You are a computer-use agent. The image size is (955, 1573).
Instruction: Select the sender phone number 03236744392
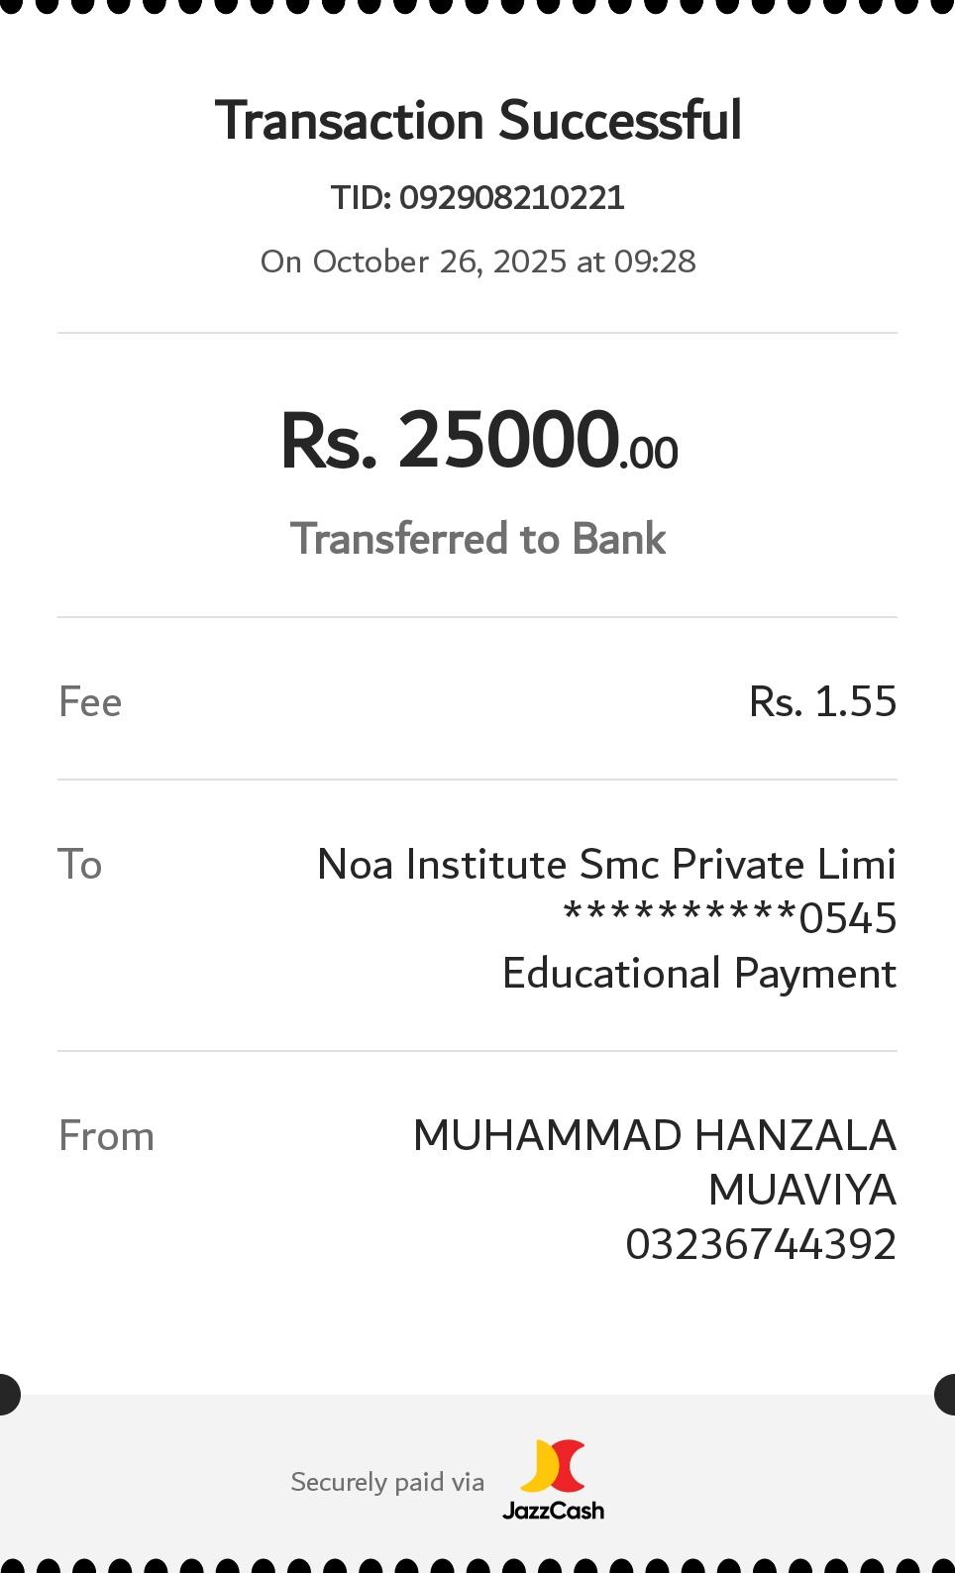point(761,1245)
